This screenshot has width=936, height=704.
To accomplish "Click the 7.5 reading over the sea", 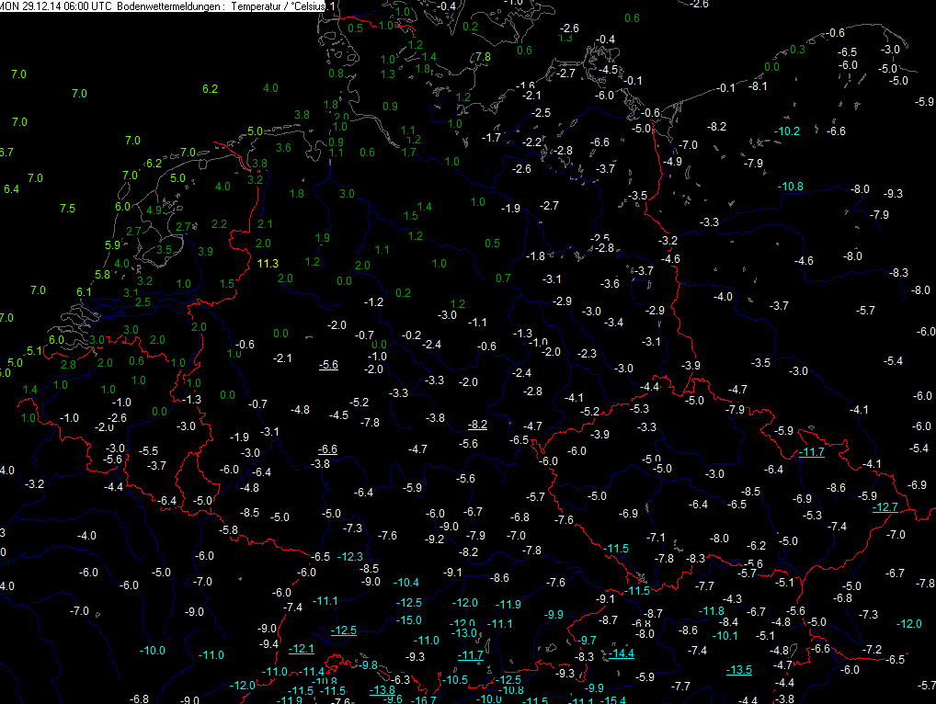I will [x=67, y=209].
